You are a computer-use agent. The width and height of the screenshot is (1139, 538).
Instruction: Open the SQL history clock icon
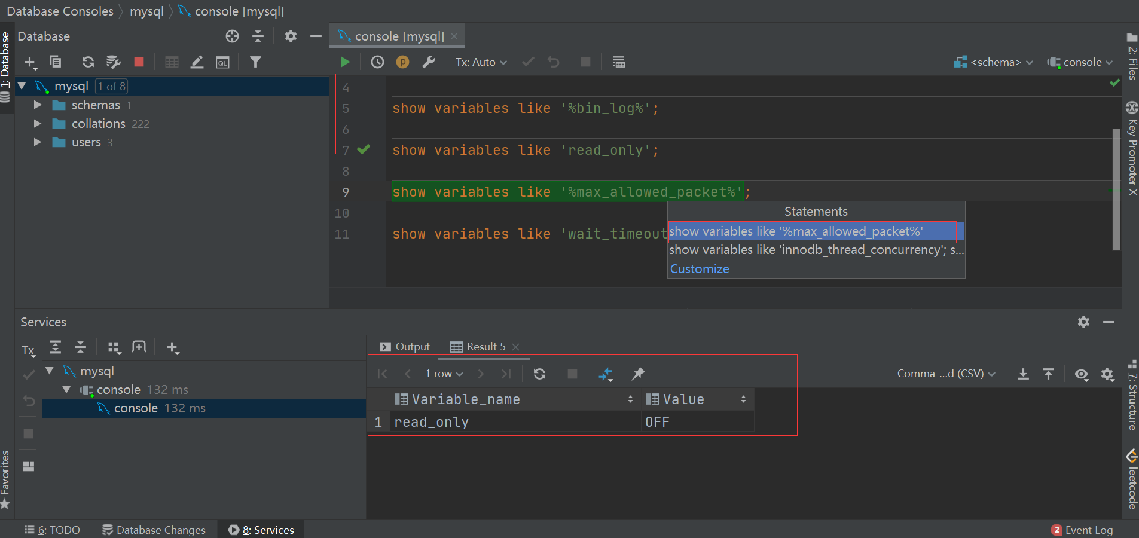tap(377, 62)
